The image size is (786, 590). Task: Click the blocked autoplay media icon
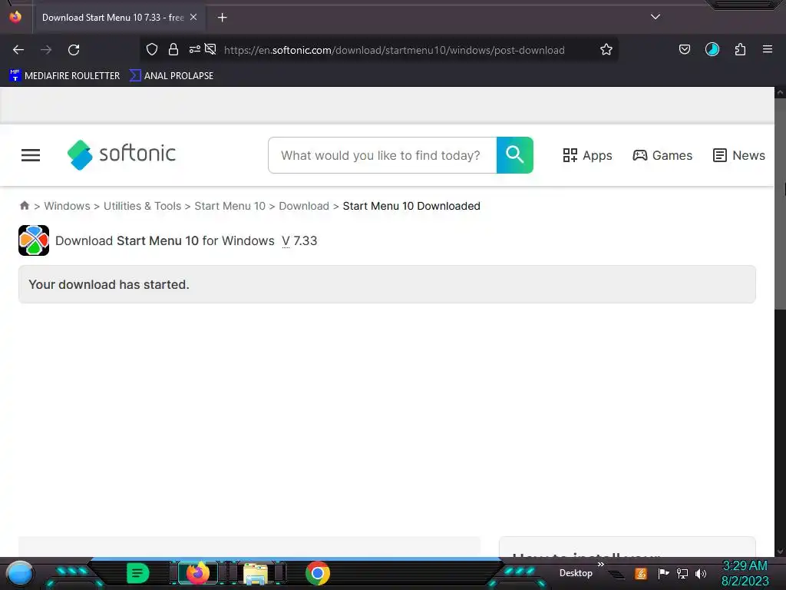pyautogui.click(x=210, y=49)
